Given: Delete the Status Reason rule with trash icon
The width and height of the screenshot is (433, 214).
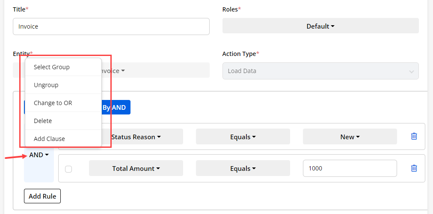Looking at the screenshot, I should 414,136.
